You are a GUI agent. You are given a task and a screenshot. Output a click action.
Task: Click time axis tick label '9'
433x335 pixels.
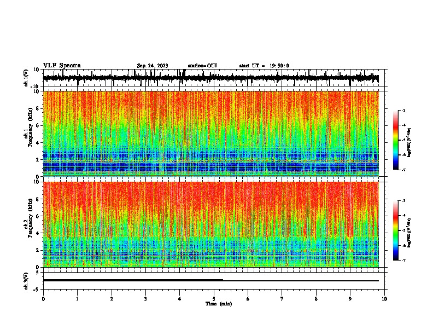click(x=350, y=299)
